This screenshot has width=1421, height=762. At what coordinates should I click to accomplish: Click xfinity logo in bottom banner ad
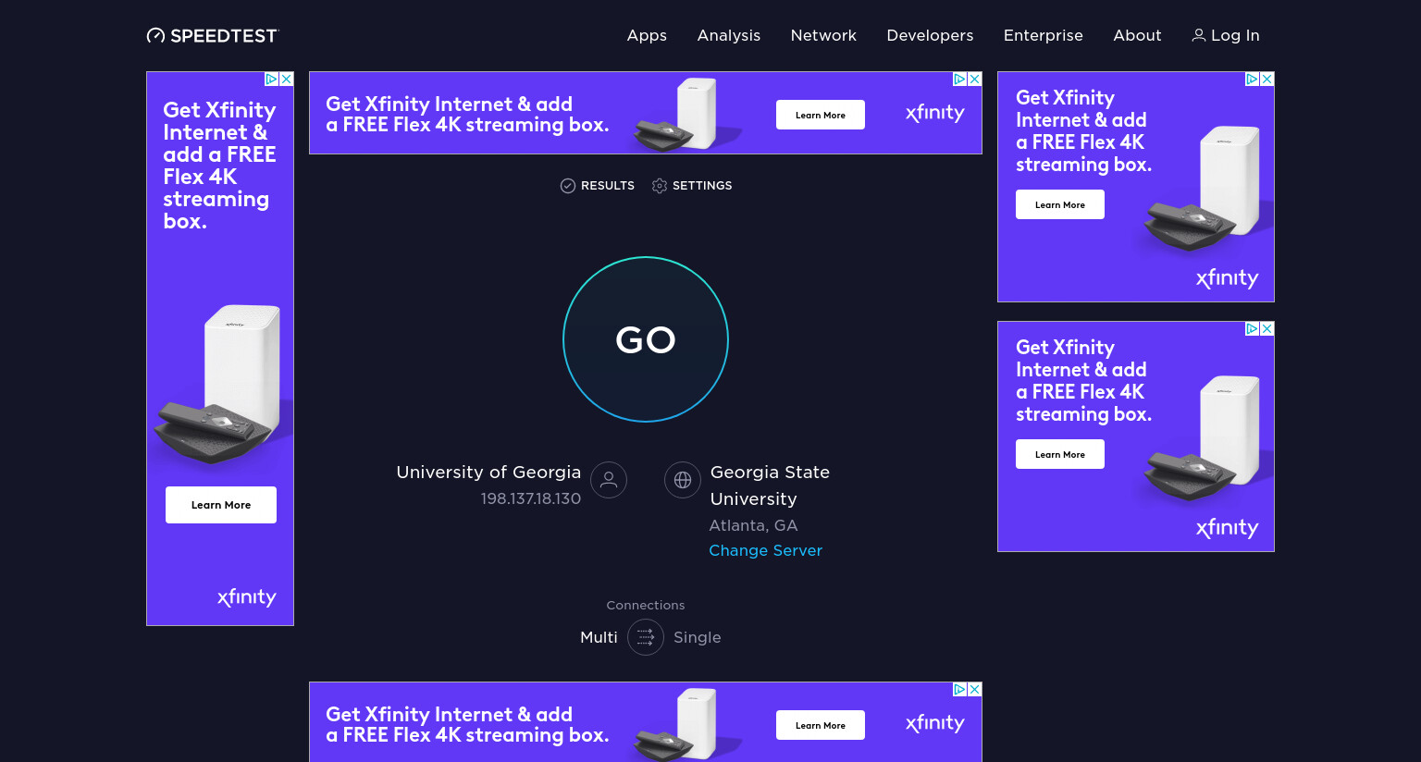(x=935, y=724)
